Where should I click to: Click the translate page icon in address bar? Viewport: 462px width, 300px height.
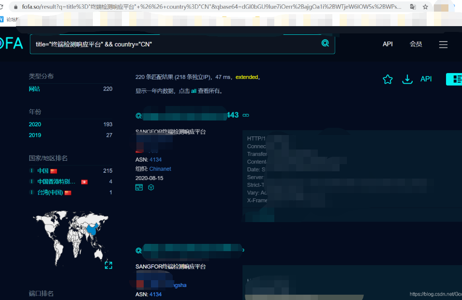(x=413, y=7)
